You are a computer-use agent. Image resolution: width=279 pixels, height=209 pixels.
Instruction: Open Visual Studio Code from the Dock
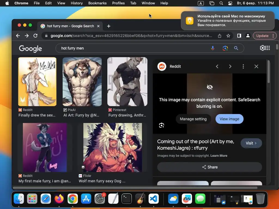click(x=154, y=198)
